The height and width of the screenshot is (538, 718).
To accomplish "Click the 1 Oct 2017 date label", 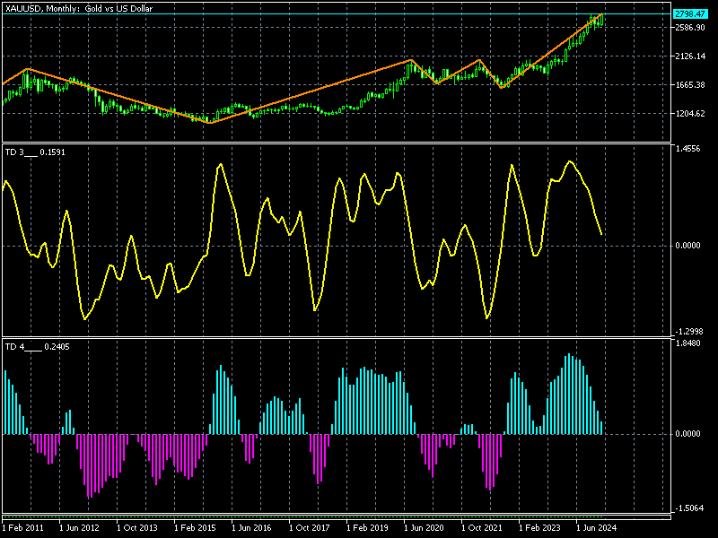I will click(x=310, y=528).
